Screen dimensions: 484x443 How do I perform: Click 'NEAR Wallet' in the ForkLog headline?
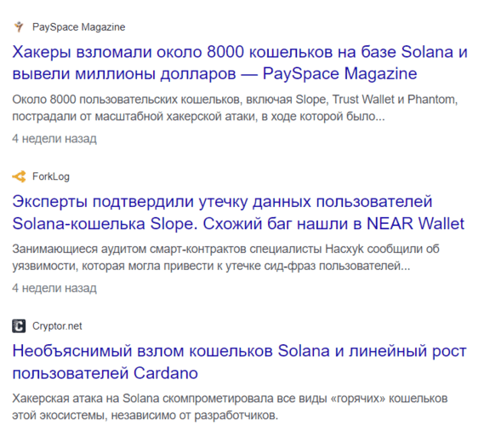pyautogui.click(x=415, y=223)
